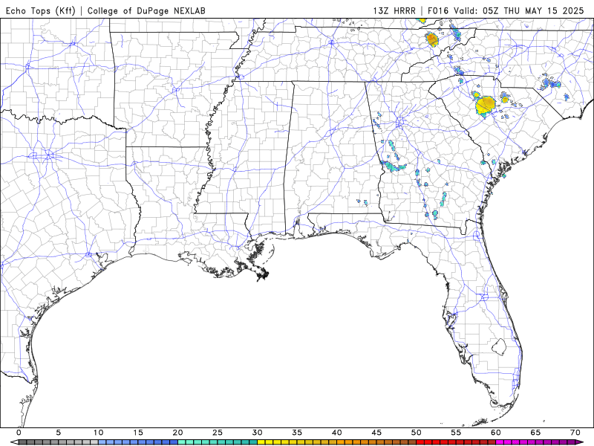Click the orange storm cell near Tennessee–North Carolina border
Image resolution: width=594 pixels, height=446 pixels.
(432, 39)
